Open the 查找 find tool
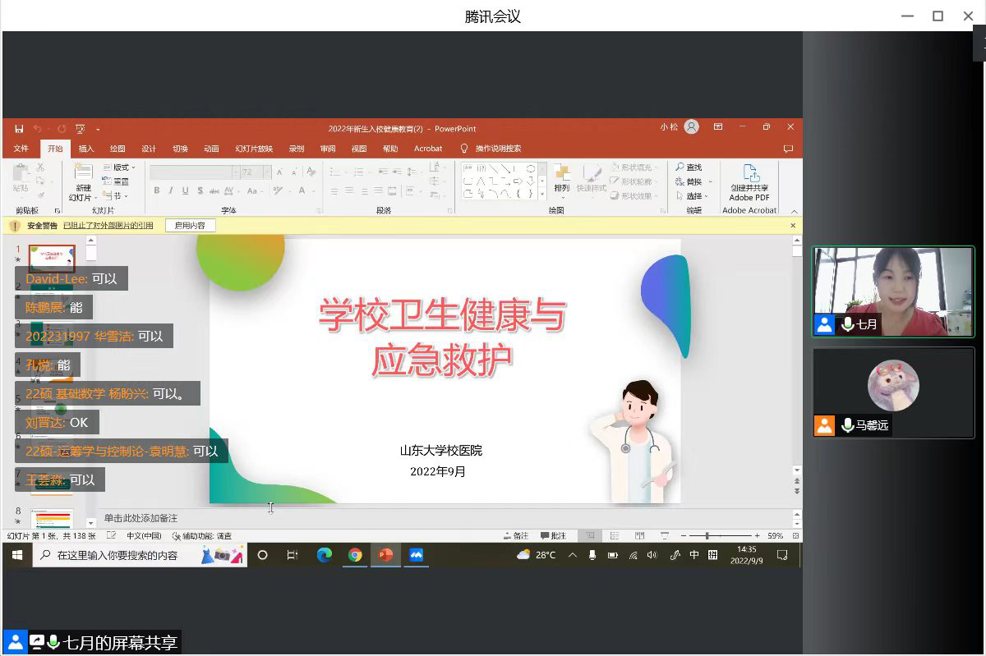986x656 pixels. coord(689,167)
